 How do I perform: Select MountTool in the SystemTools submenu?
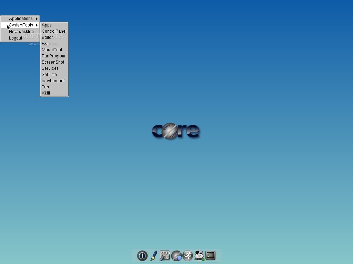(x=52, y=49)
